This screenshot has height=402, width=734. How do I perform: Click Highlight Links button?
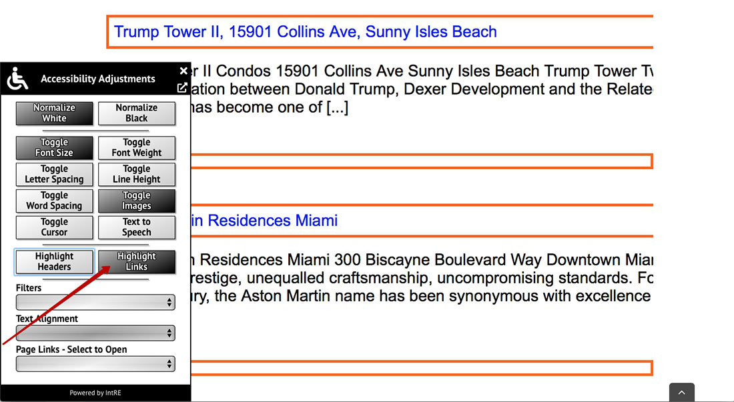(x=137, y=262)
